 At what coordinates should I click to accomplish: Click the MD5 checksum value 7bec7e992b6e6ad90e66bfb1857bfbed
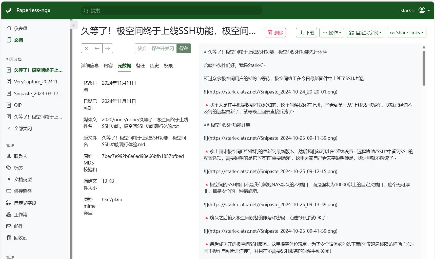(143, 156)
